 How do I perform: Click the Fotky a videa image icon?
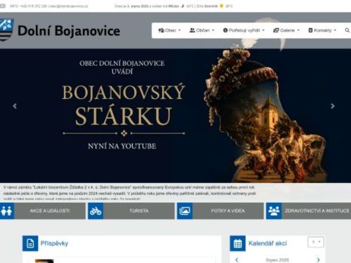185,211
